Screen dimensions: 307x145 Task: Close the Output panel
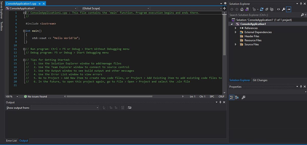coord(224,102)
